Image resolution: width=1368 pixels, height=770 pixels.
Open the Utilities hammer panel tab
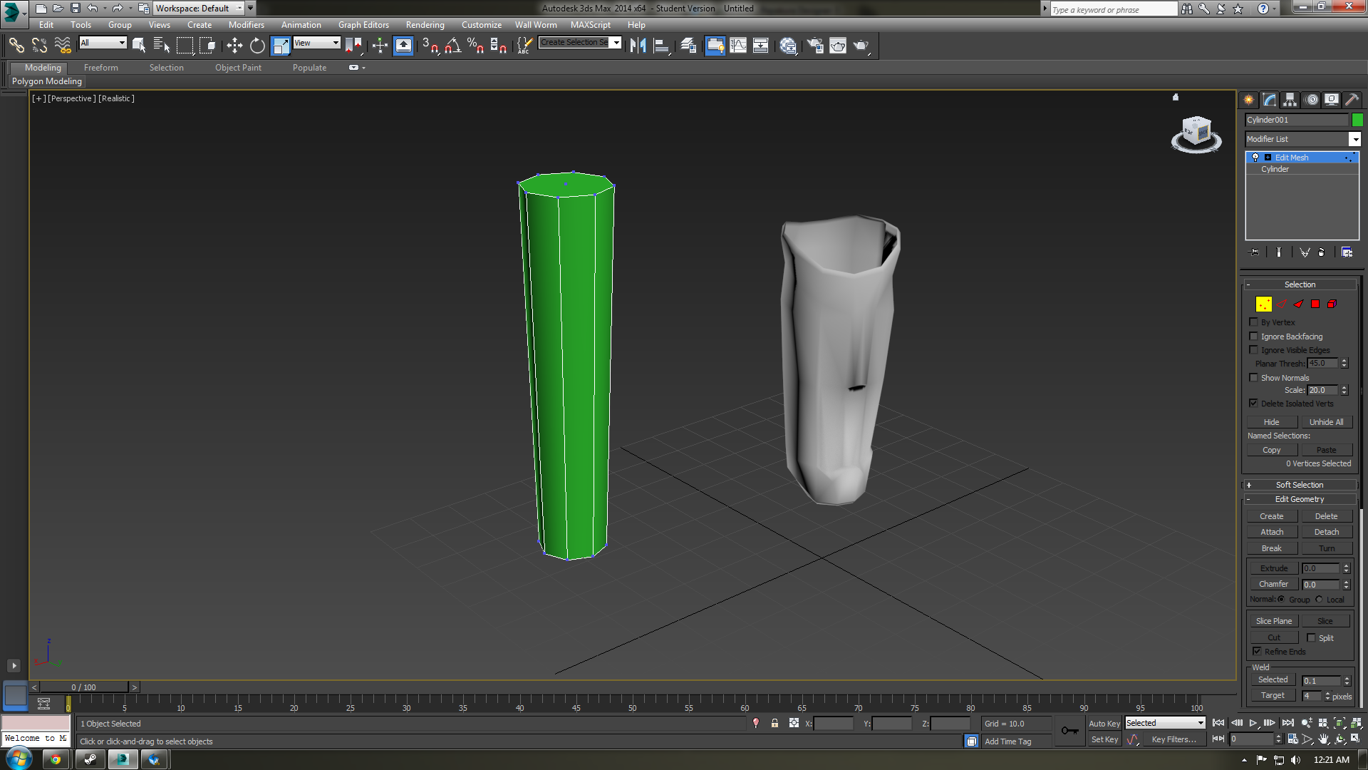1352,100
